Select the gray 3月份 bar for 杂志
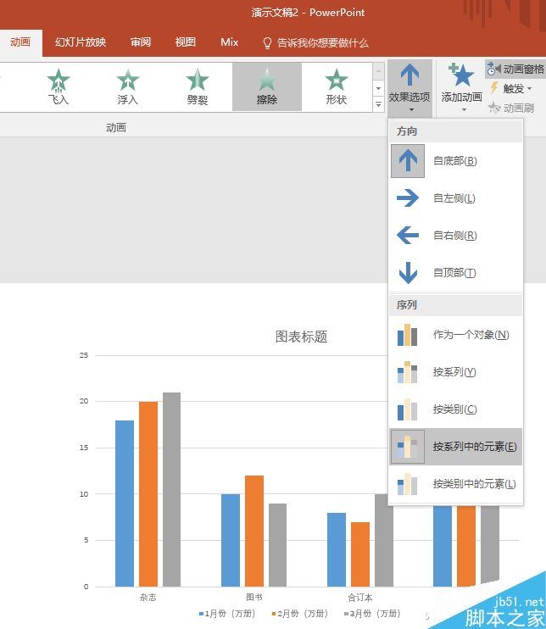The image size is (546, 629). [172, 489]
